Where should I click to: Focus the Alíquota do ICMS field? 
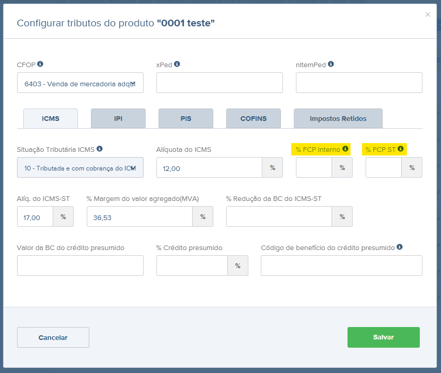tap(209, 167)
